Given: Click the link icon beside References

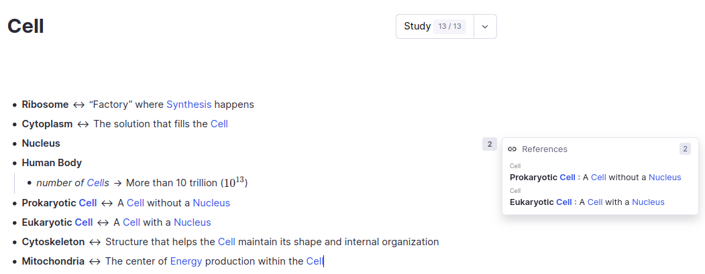Looking at the screenshot, I should pos(512,149).
